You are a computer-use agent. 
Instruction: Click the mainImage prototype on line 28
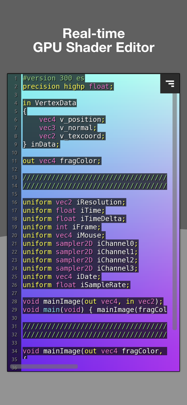[x=93, y=301]
